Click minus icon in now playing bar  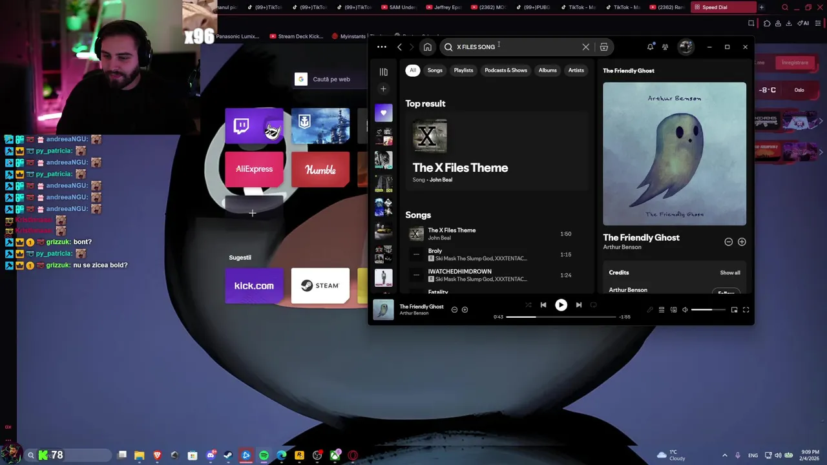point(454,310)
